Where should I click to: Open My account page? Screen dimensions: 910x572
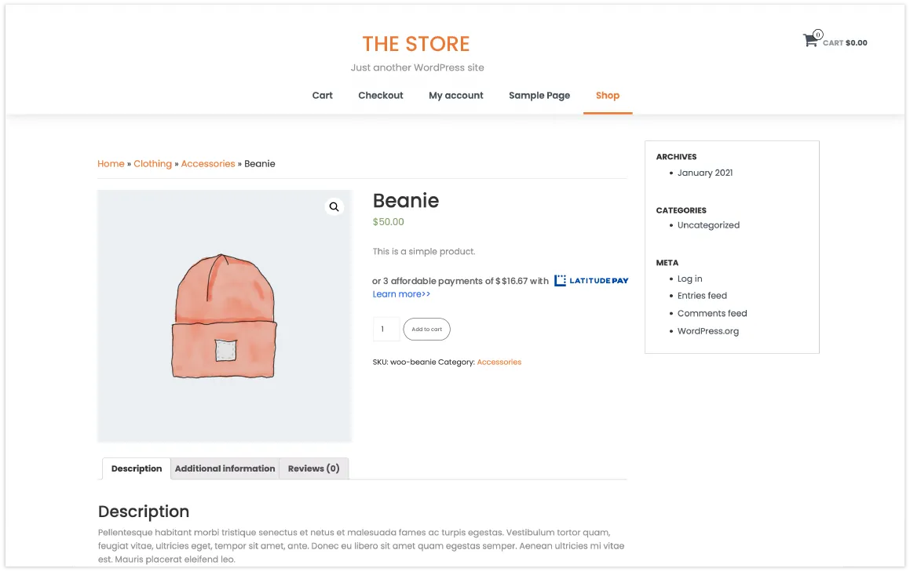click(x=455, y=96)
